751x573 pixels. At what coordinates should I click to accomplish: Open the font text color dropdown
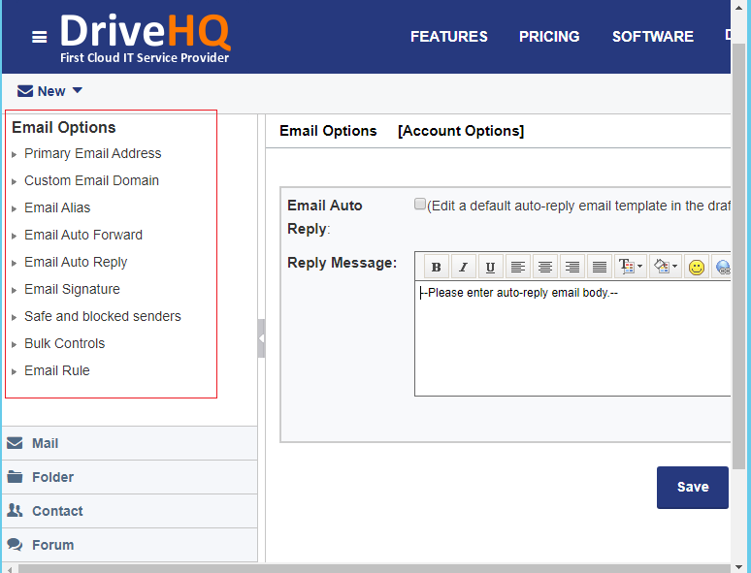pos(631,267)
